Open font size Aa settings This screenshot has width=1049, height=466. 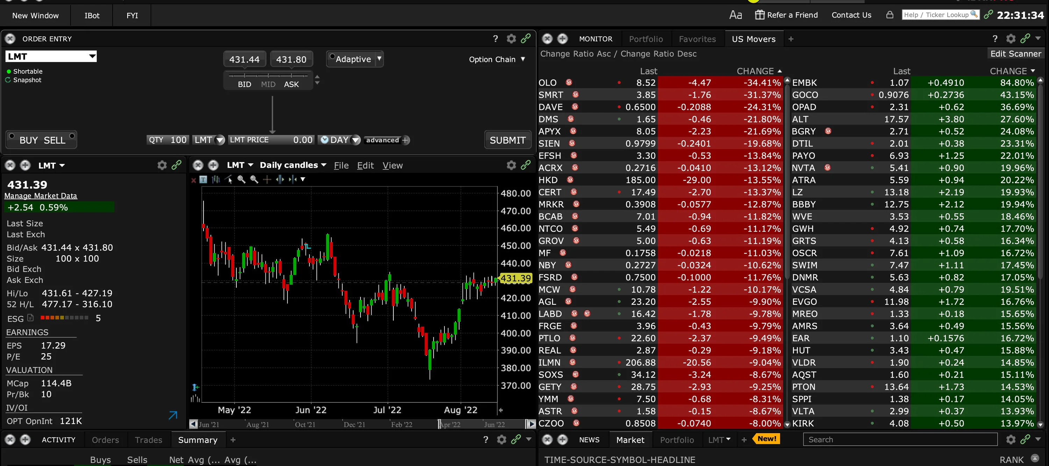point(735,15)
